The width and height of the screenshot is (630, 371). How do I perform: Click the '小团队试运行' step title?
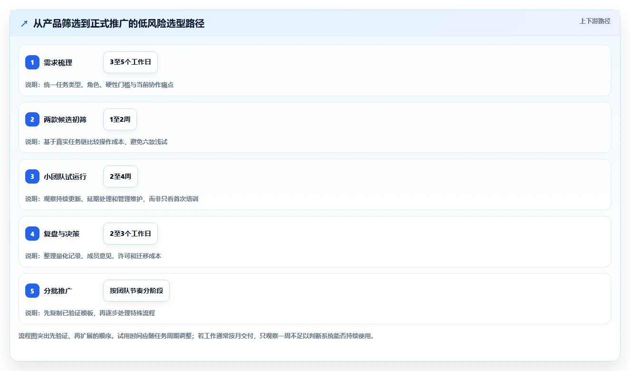[x=65, y=177]
